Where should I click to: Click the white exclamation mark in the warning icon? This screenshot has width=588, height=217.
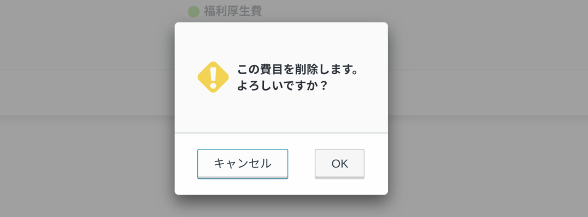pos(213,77)
